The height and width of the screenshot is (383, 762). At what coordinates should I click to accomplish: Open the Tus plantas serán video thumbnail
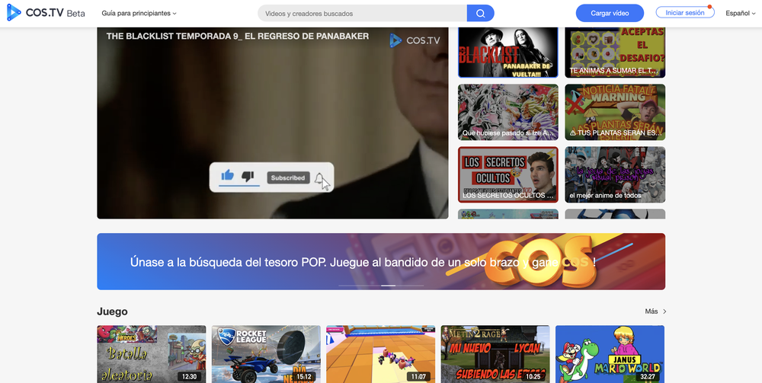615,112
